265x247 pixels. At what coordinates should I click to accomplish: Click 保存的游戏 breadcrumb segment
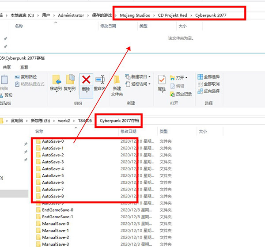coord(102,15)
